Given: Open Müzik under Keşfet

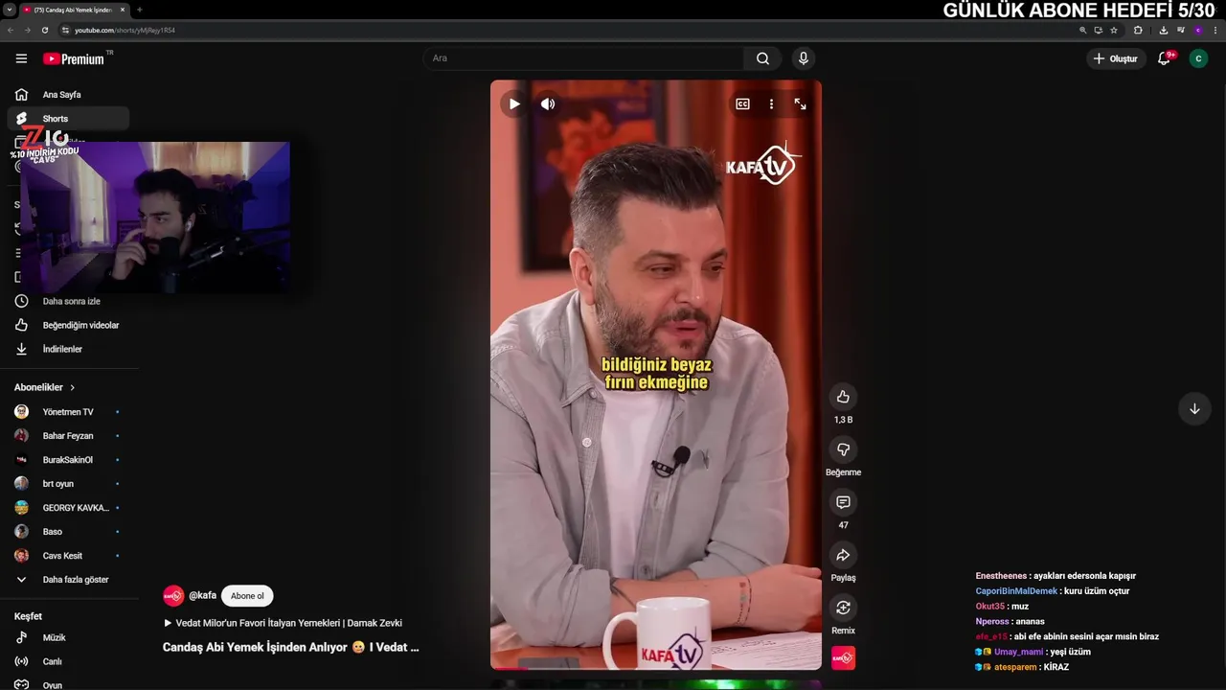Looking at the screenshot, I should coord(68,637).
